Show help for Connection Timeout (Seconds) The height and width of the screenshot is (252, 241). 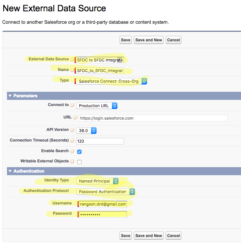pos(72,140)
